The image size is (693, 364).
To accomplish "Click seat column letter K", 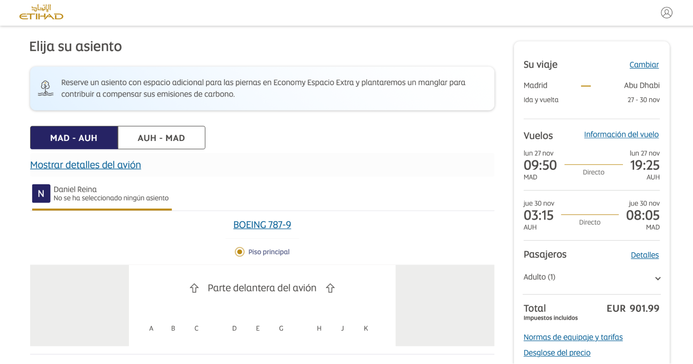I will [x=366, y=328].
